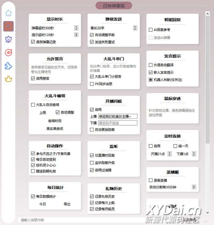Click the three-dots more icon at bottom right
Viewport: 214px width, 225px height.
[x=206, y=221]
